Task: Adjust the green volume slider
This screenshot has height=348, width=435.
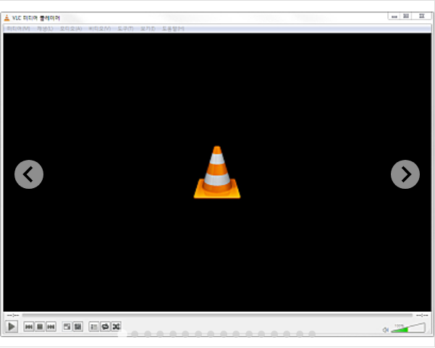Action: coord(407,328)
